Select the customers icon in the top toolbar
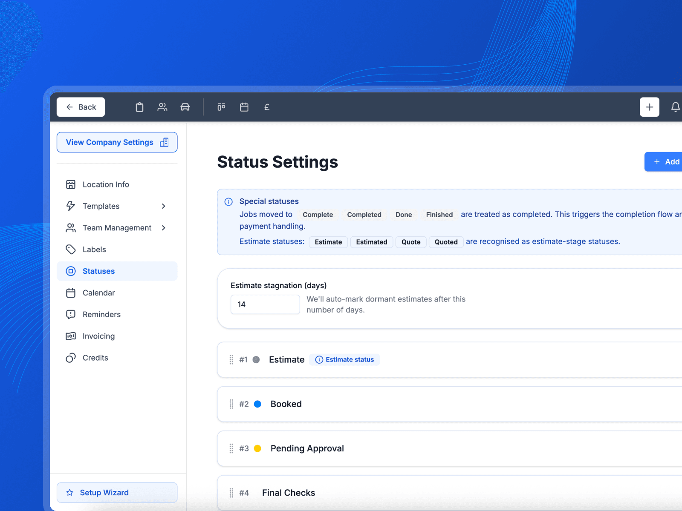The height and width of the screenshot is (511, 682). (x=162, y=107)
